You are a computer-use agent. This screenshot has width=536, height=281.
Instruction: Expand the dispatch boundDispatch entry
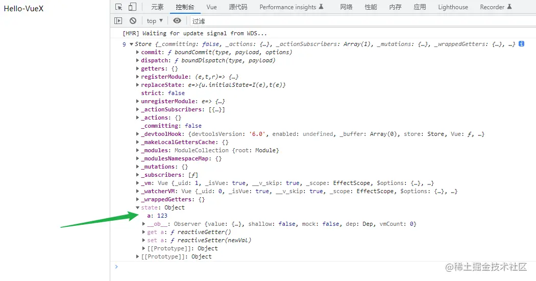pos(137,61)
